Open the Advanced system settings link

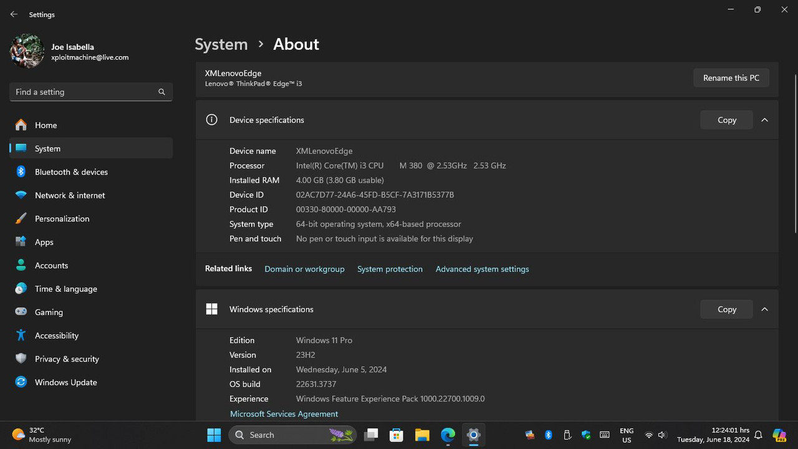tap(482, 269)
